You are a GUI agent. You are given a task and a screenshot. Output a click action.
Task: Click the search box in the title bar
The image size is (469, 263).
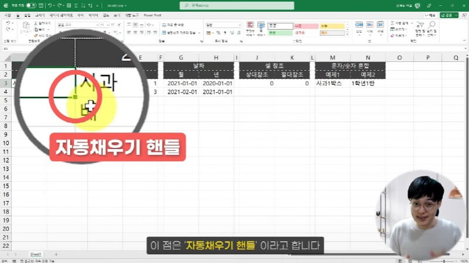(237, 5)
